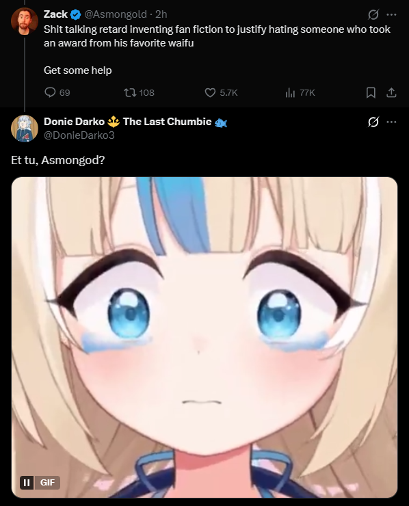Image resolution: width=409 pixels, height=506 pixels.
Task: Open Donie Darko's profile avatar
Action: point(25,129)
